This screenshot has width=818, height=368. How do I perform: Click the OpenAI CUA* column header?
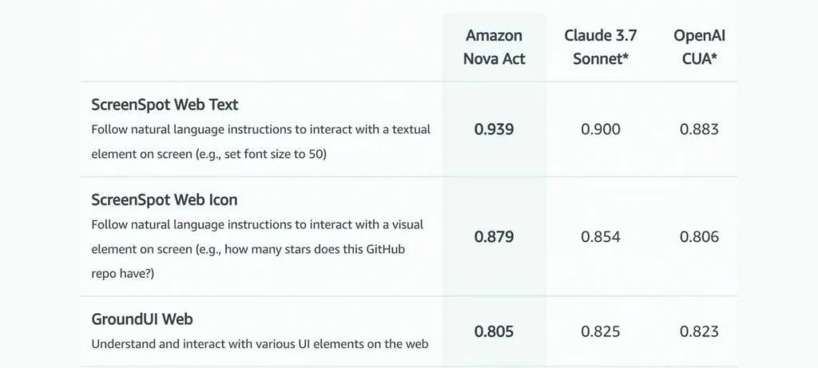point(699,47)
